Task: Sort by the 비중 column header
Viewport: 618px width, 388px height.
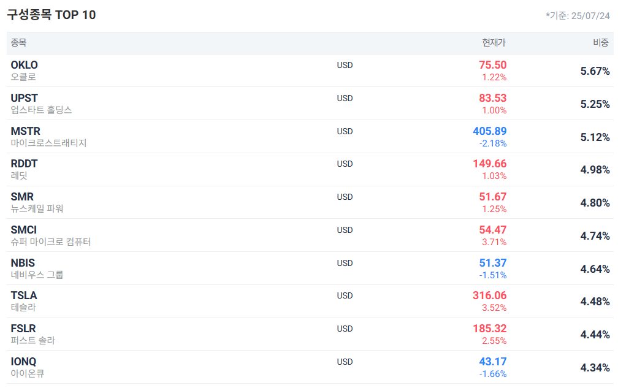Action: pyautogui.click(x=601, y=42)
